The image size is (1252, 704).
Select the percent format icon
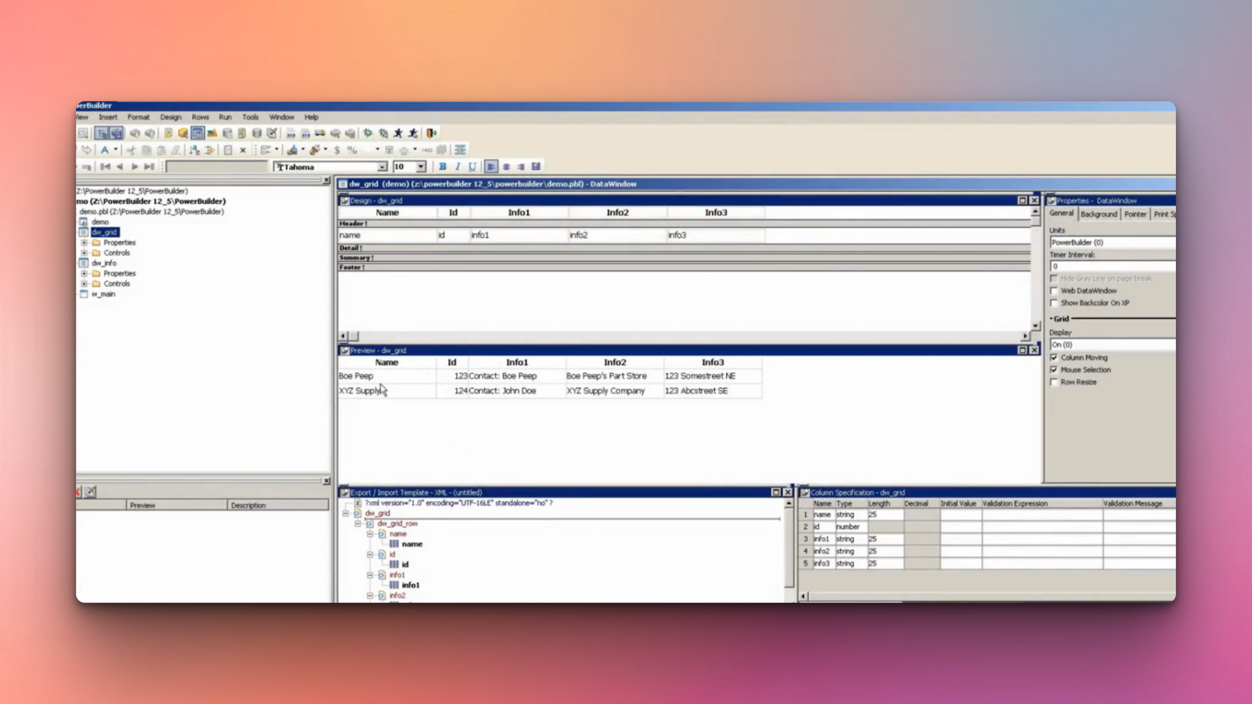click(x=351, y=149)
